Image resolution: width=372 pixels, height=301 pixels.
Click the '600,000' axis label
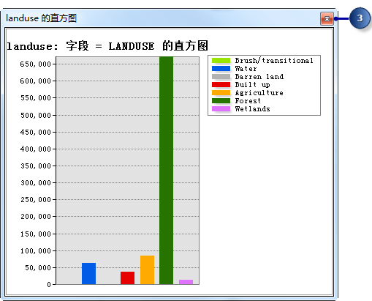(x=36, y=81)
